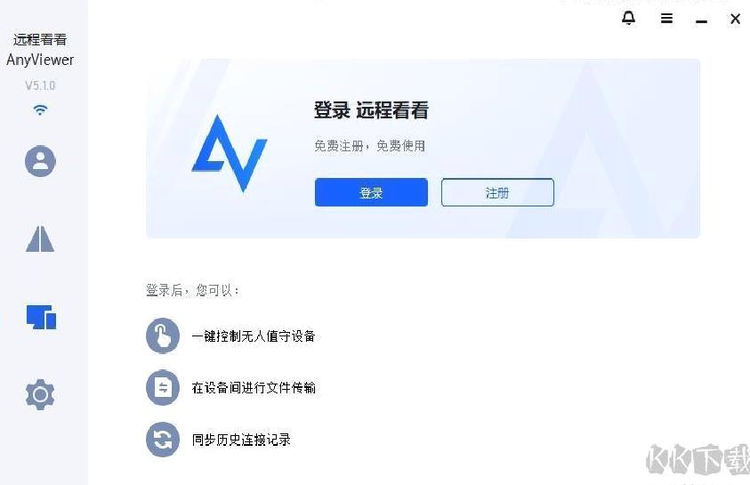Click the one-click control hand icon
The height and width of the screenshot is (485, 750).
pyautogui.click(x=163, y=335)
